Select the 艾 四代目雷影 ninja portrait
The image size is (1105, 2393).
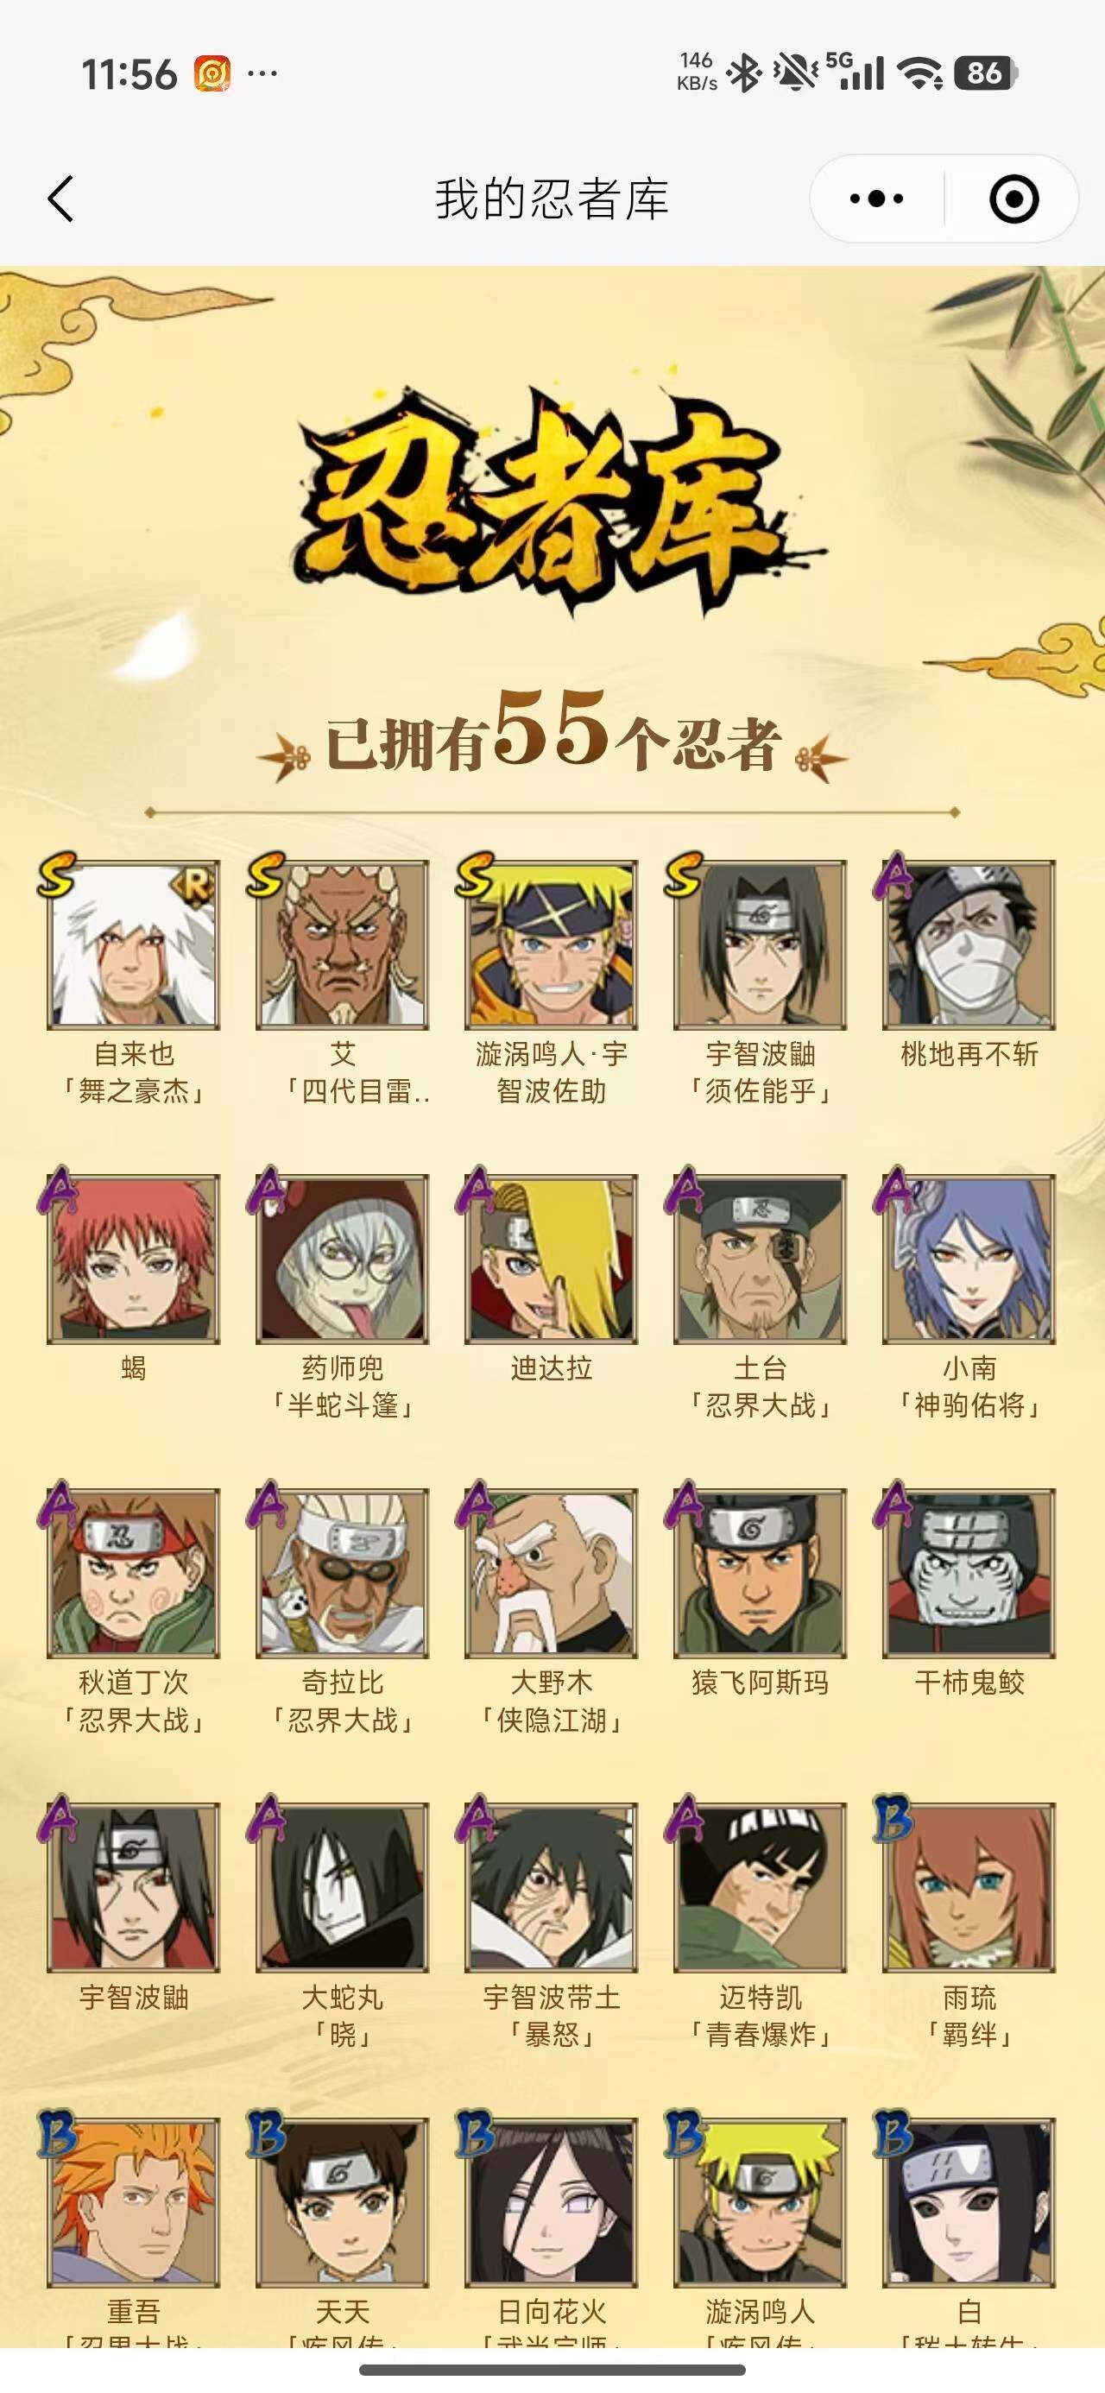[x=342, y=944]
